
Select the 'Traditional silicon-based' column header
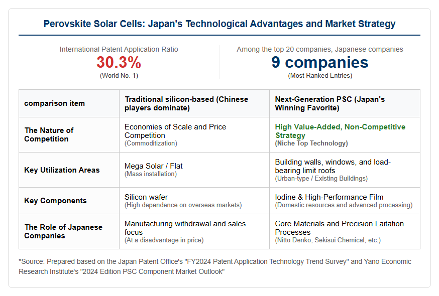click(194, 103)
